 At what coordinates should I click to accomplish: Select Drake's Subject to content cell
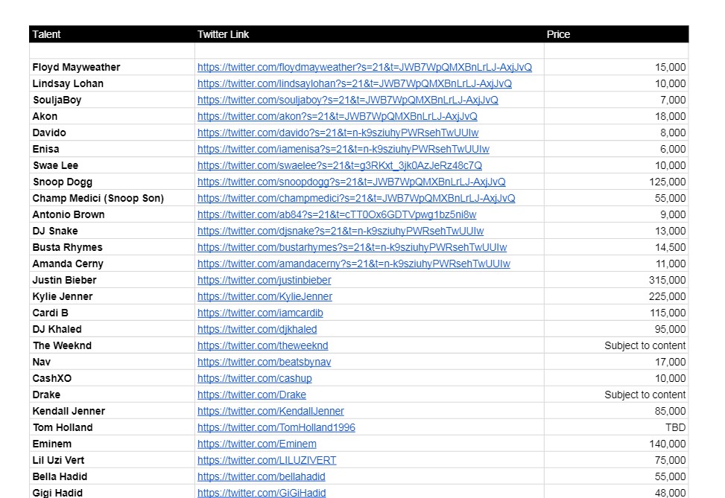616,395
